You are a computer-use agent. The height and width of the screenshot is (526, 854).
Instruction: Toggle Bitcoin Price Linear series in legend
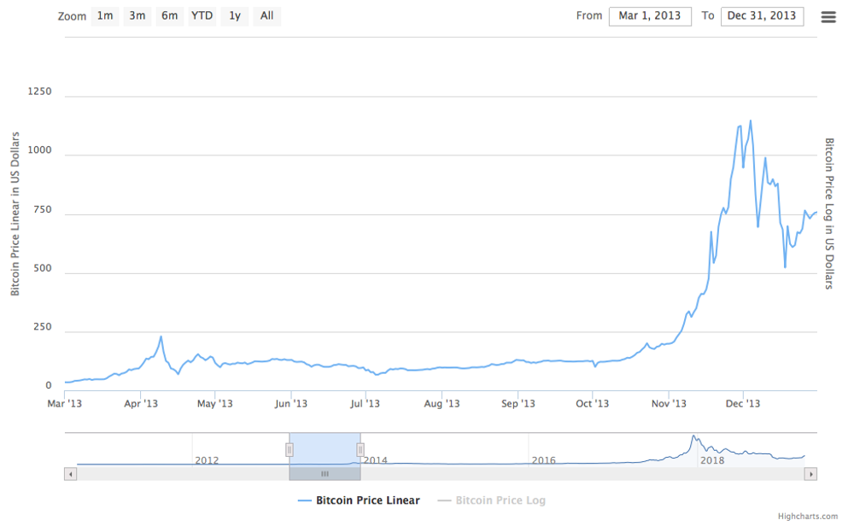click(359, 500)
